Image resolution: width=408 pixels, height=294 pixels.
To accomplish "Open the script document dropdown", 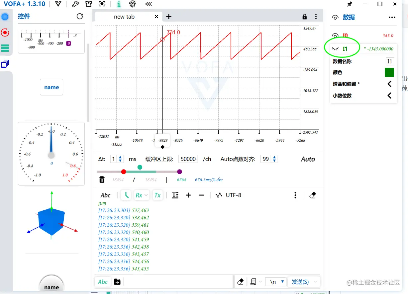I will point(256,282).
